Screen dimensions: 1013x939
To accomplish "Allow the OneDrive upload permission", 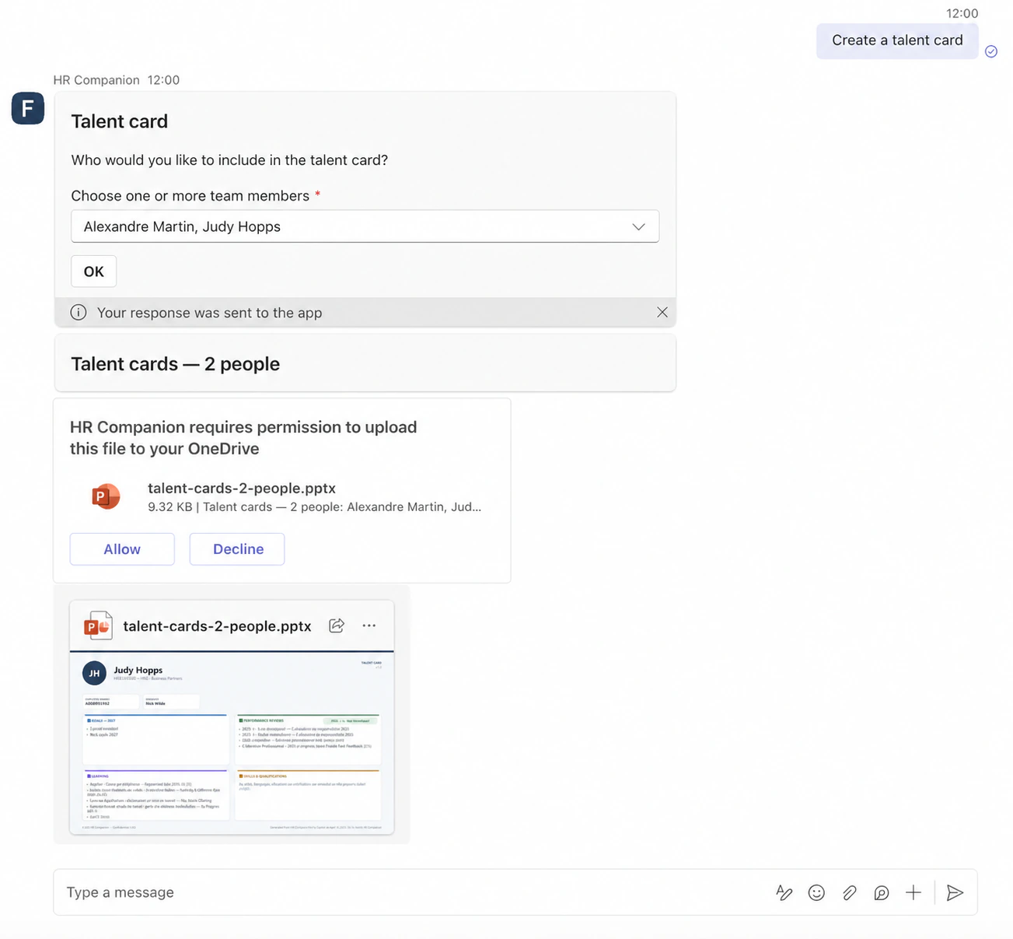I will tap(122, 549).
